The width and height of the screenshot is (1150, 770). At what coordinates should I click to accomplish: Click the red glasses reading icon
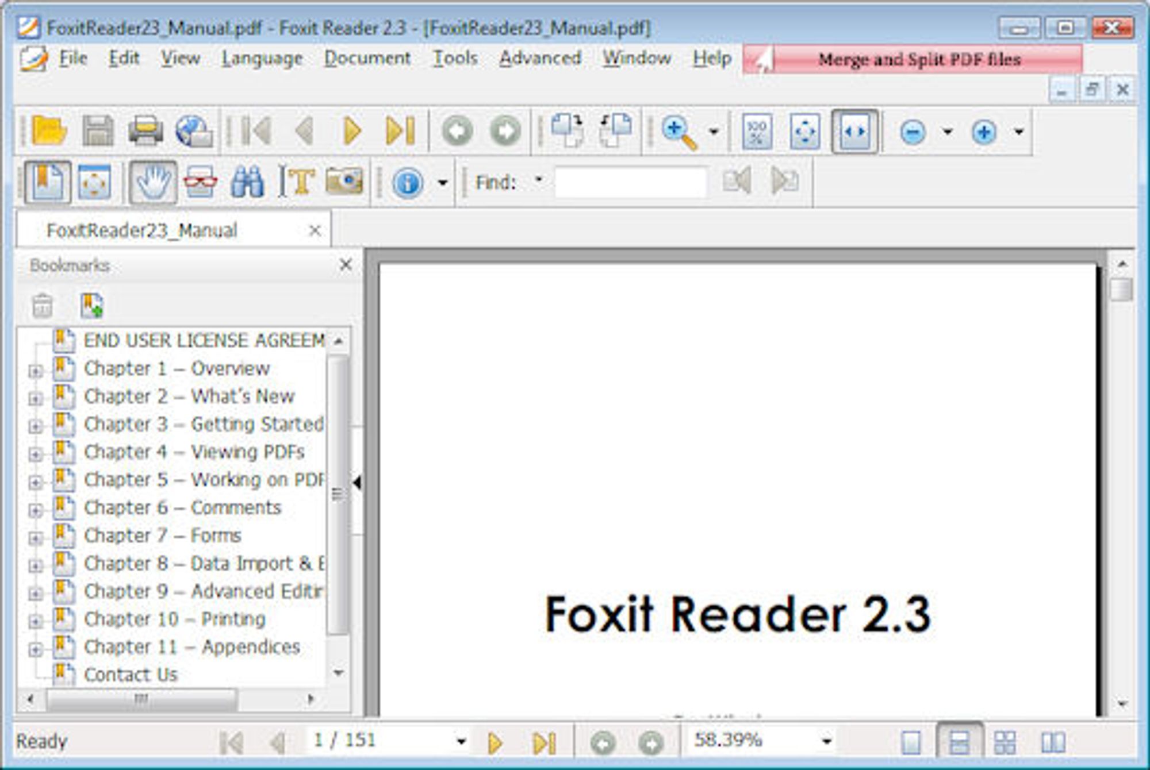(x=200, y=182)
